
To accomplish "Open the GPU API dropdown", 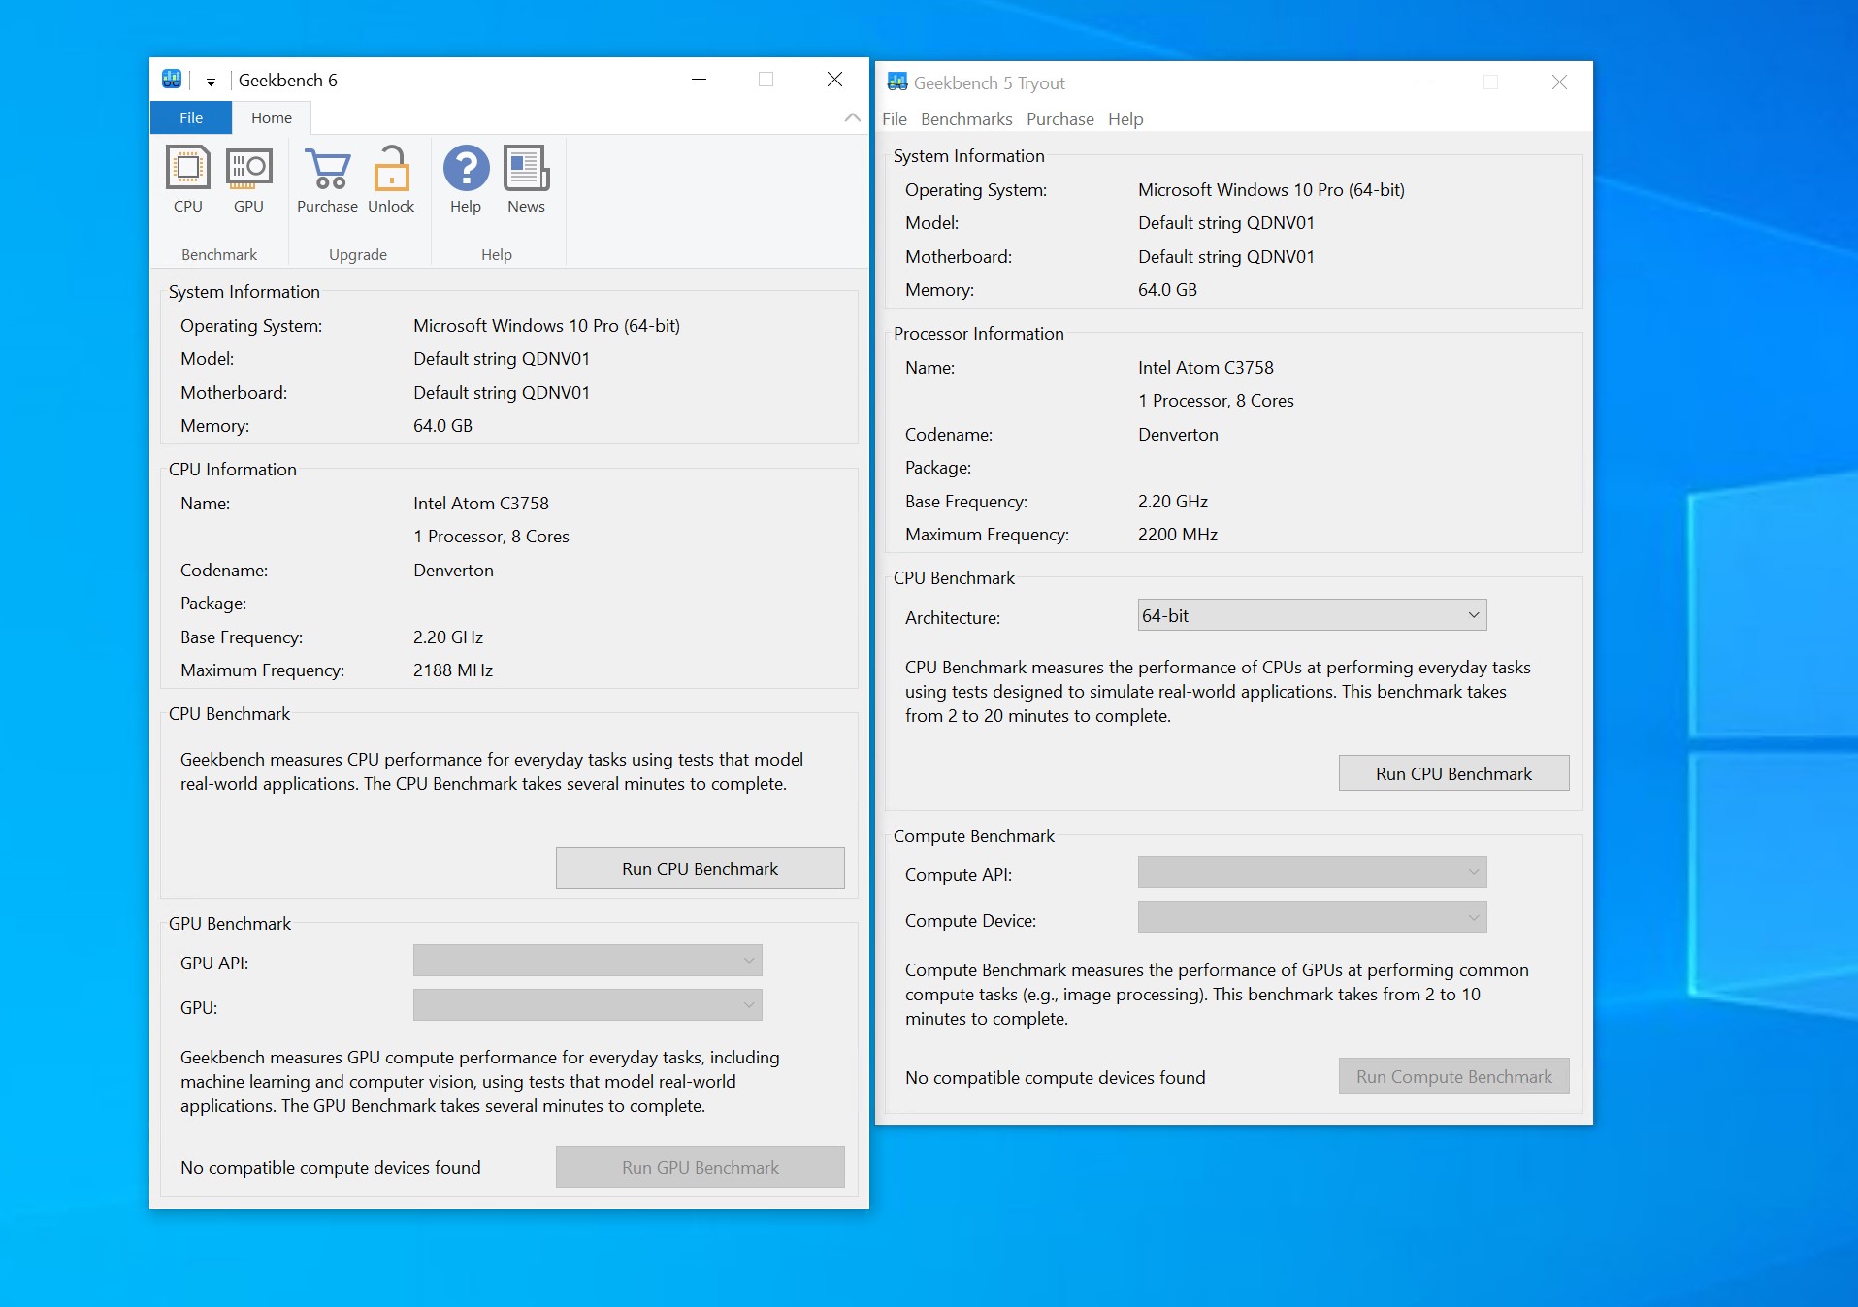I will point(587,961).
